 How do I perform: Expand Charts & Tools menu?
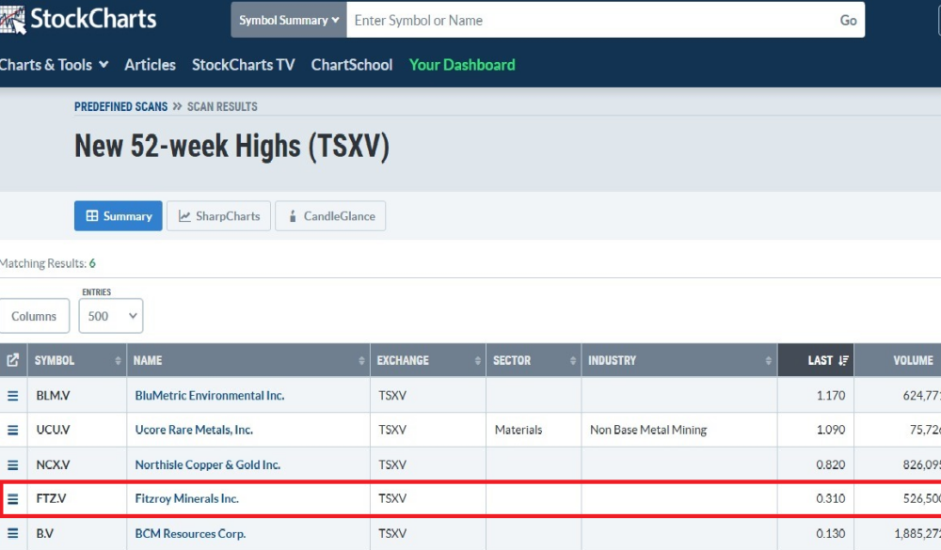pyautogui.click(x=55, y=65)
